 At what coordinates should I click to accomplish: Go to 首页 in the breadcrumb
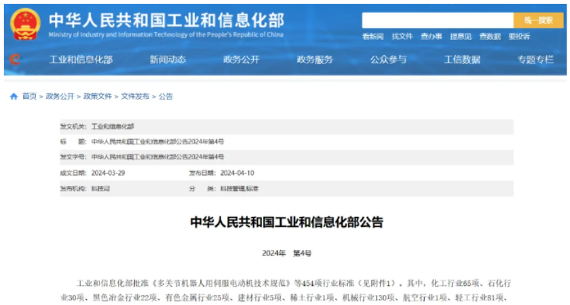[29, 96]
